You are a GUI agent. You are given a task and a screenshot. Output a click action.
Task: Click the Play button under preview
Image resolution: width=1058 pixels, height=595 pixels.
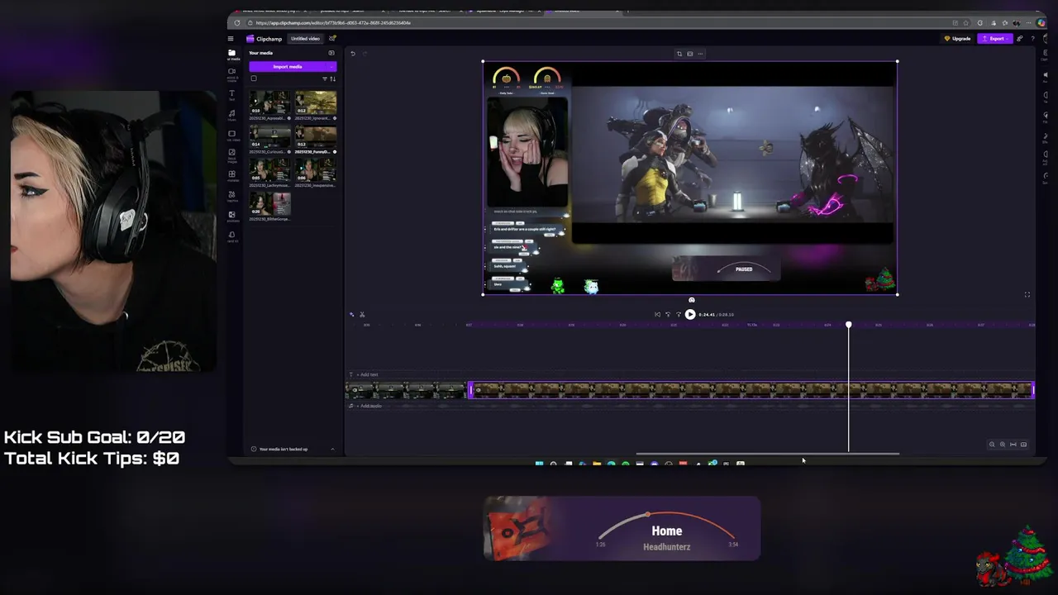[690, 314]
